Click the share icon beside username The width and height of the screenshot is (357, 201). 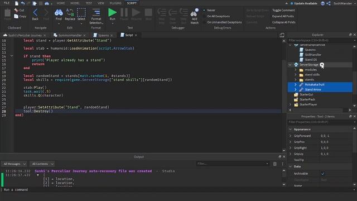pyautogui.click(x=329, y=3)
